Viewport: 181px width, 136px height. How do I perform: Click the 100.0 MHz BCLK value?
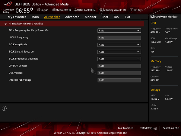pyautogui.click(x=156, y=42)
